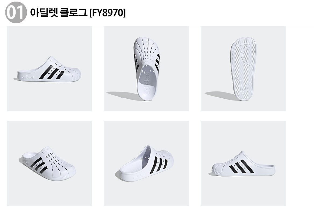Open the white outsole bottom view thumbnail
Viewport: 314px width, 214px height.
(x=244, y=69)
